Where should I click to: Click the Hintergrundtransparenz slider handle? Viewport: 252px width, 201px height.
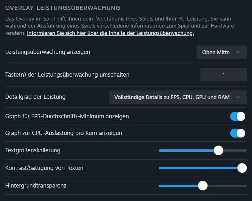pos(203,186)
